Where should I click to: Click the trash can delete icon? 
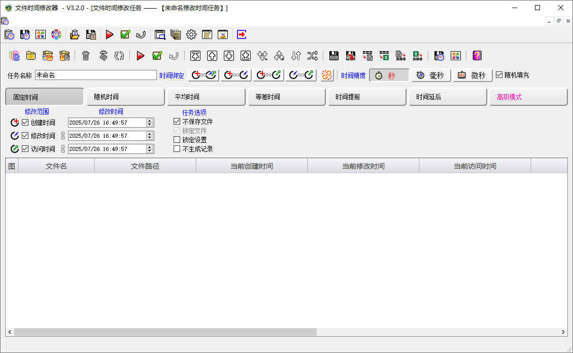tap(86, 56)
